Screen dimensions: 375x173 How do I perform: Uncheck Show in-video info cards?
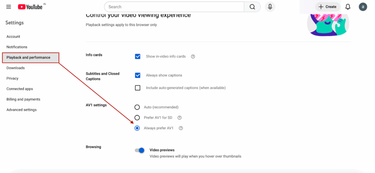tap(138, 56)
